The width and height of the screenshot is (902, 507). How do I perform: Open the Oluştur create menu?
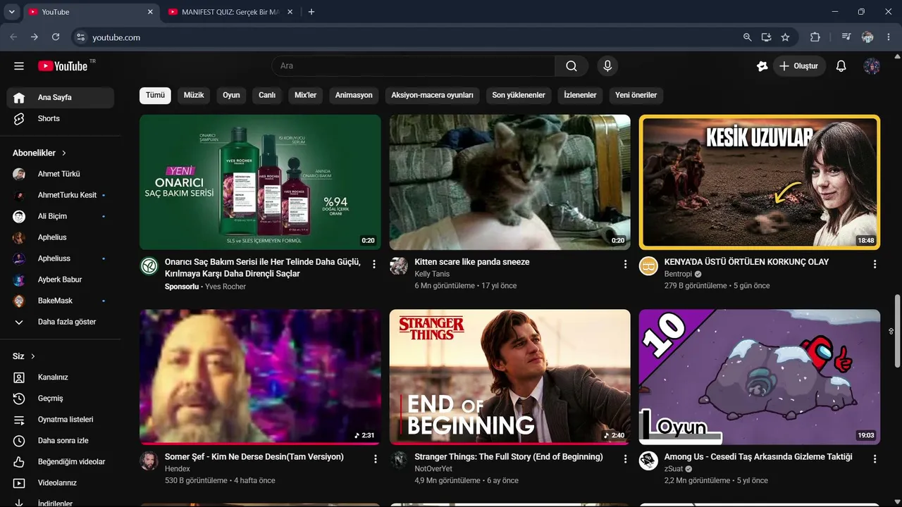799,66
